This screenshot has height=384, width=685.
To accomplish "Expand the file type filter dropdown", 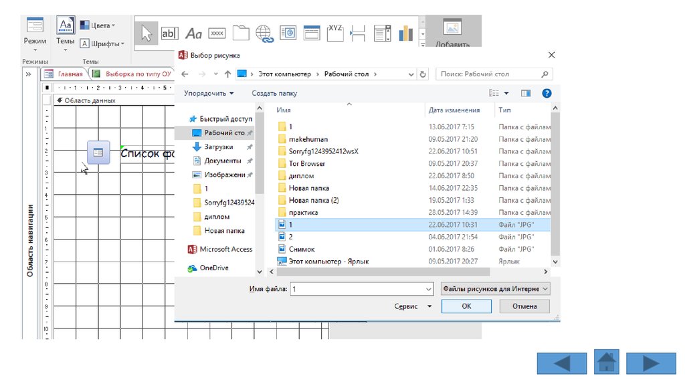I will [x=495, y=288].
